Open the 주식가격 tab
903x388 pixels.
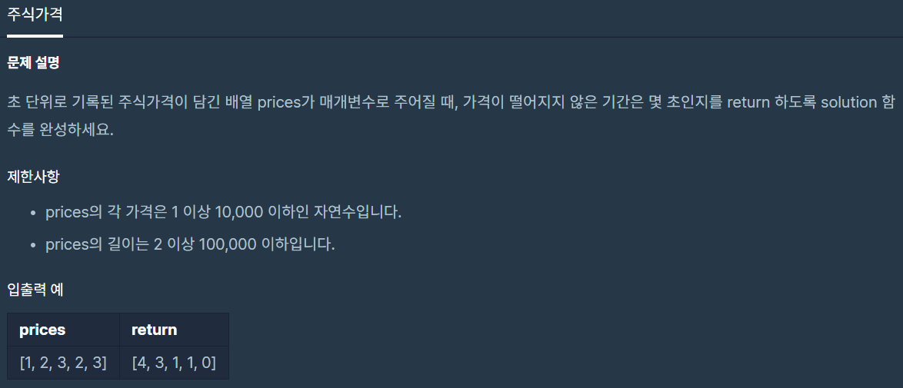35,15
